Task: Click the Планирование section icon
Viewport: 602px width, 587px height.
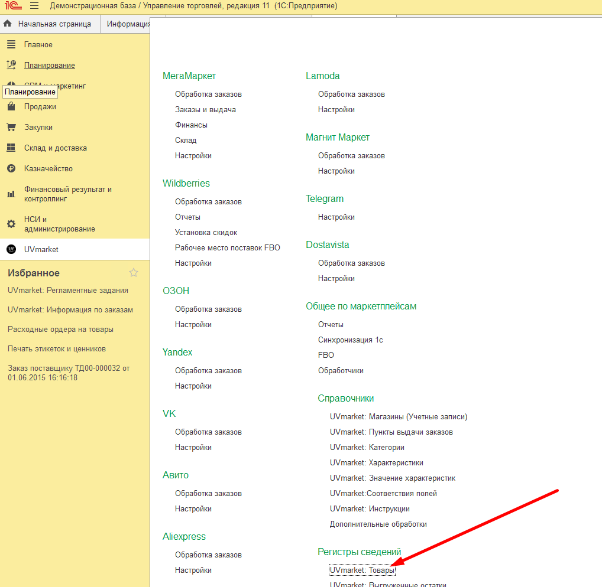Action: point(11,65)
